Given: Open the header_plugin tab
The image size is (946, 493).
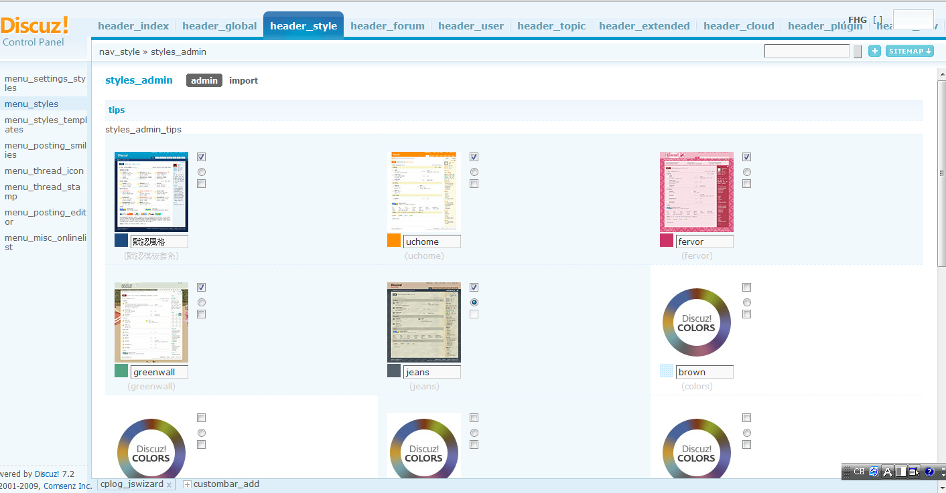Looking at the screenshot, I should tap(825, 26).
